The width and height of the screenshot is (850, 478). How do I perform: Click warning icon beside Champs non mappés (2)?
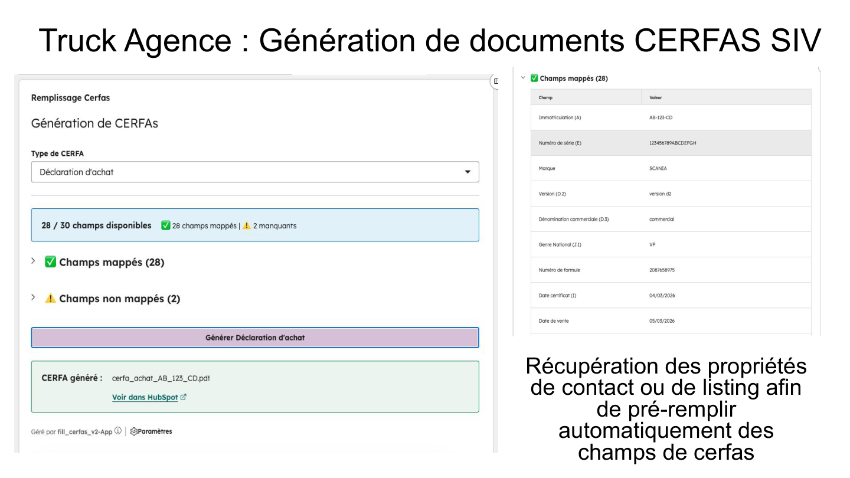click(51, 299)
